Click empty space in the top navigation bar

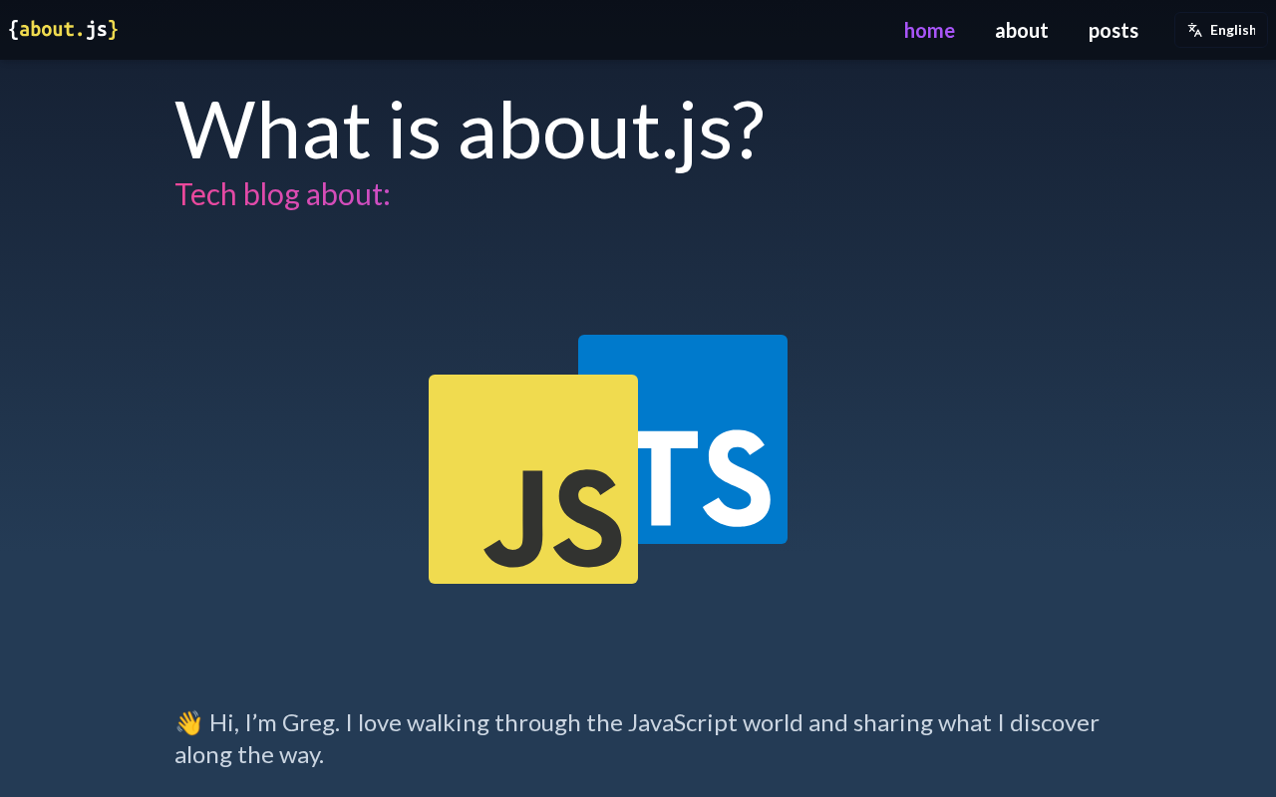coord(498,30)
